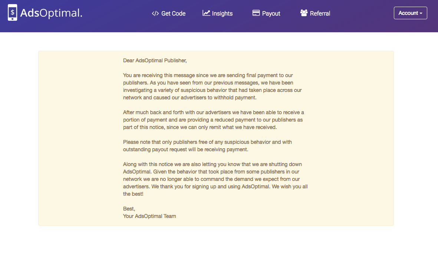Open the Payout nav label
The image size is (438, 258).
coord(271,14)
